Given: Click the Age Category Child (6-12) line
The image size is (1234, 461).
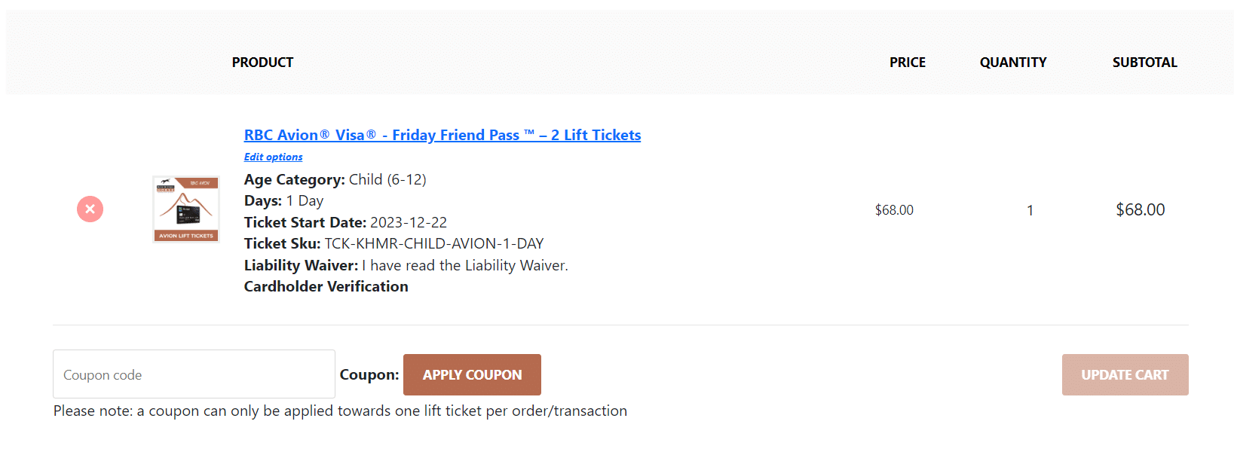Looking at the screenshot, I should point(335,179).
